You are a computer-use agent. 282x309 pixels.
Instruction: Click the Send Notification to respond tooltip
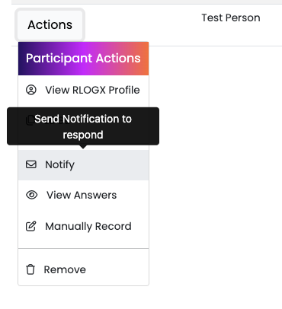pyautogui.click(x=83, y=126)
